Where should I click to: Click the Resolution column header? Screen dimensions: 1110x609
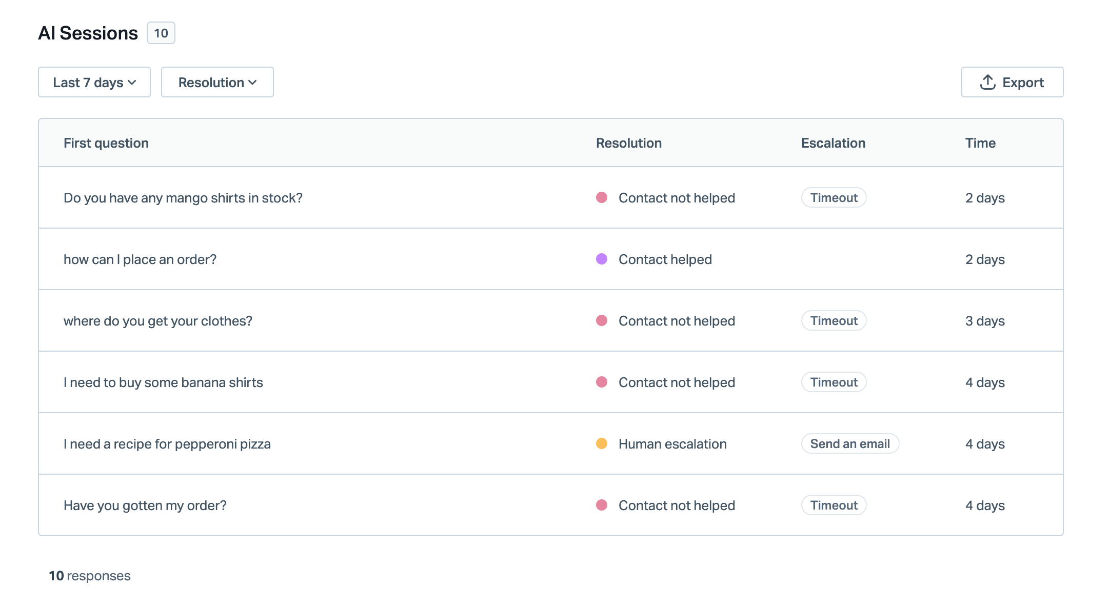[x=629, y=143]
